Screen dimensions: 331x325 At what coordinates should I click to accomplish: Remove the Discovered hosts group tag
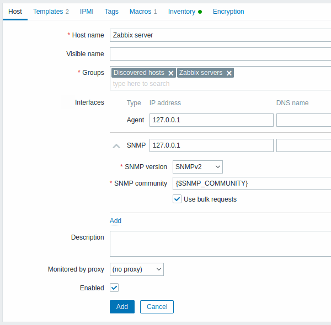click(171, 73)
